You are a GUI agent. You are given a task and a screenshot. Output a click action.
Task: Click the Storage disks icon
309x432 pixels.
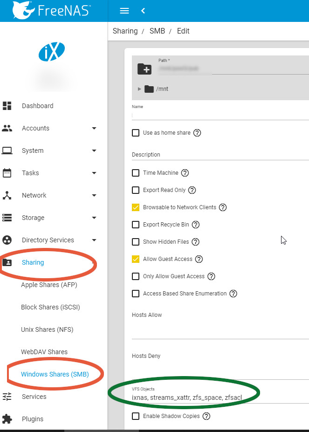pyautogui.click(x=7, y=218)
